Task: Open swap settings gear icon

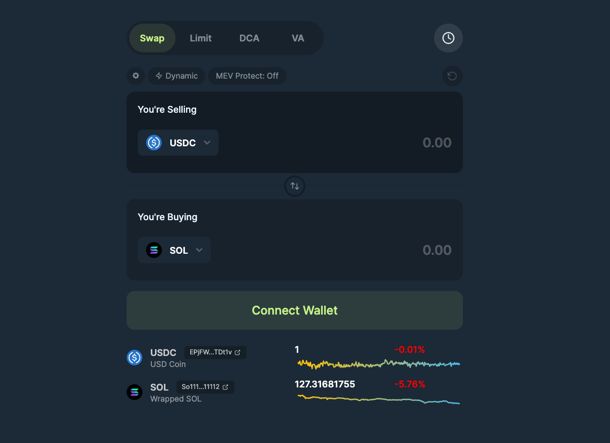Action: click(136, 76)
